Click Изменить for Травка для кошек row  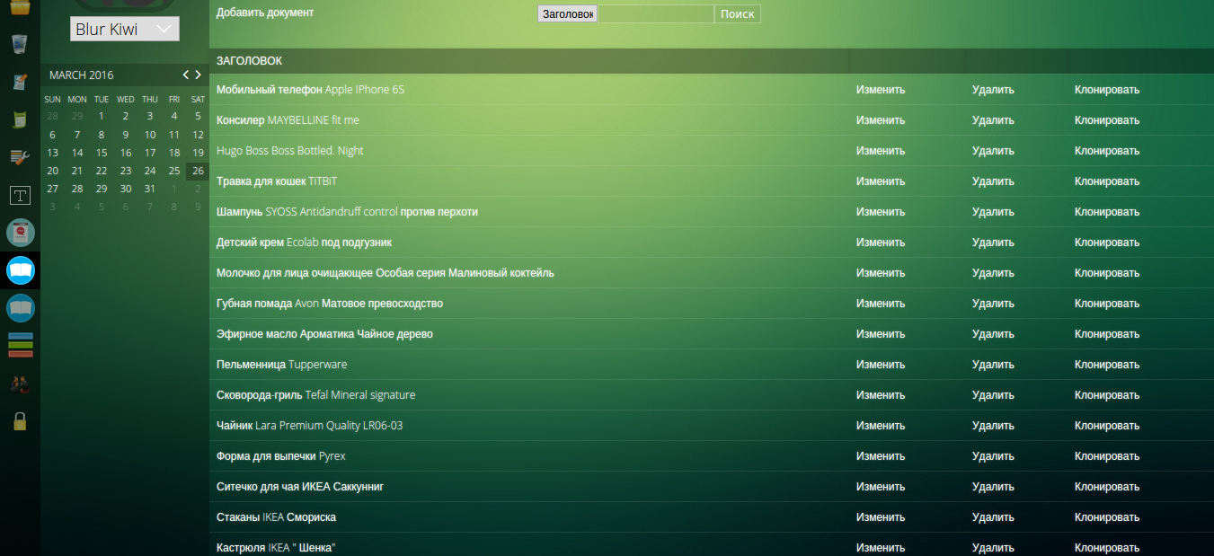point(881,181)
